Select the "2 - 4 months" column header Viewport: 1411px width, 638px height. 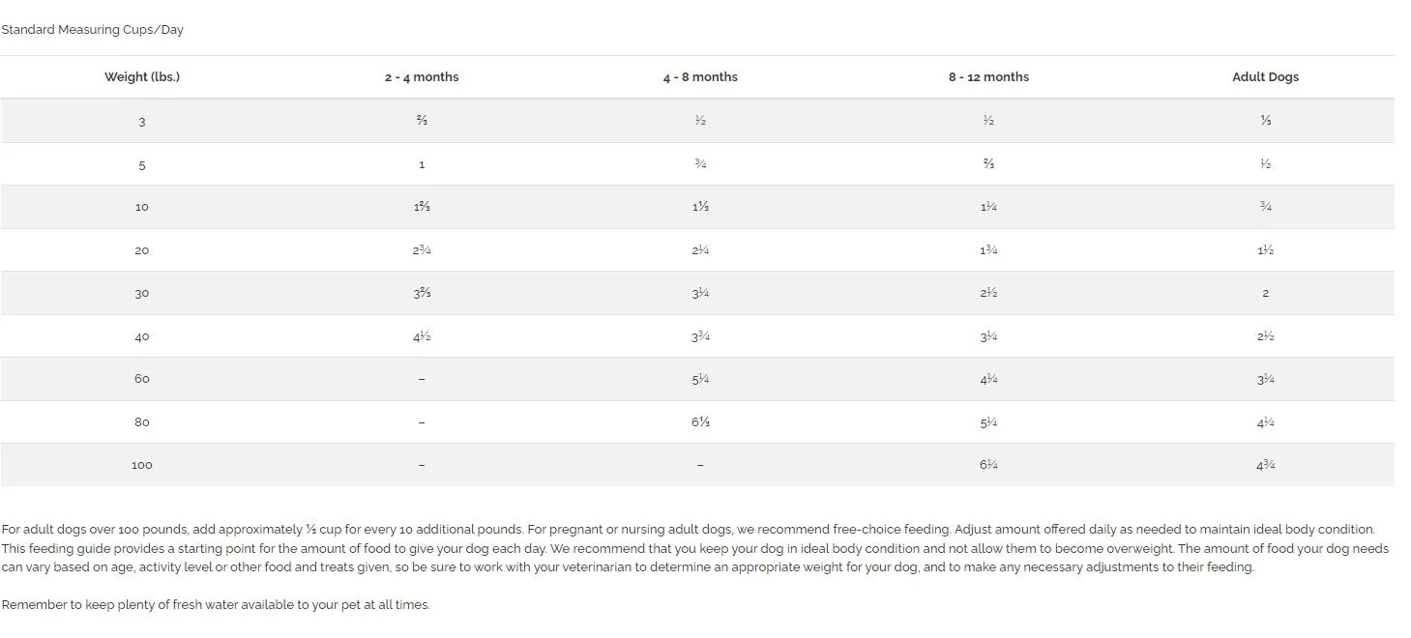tap(422, 77)
